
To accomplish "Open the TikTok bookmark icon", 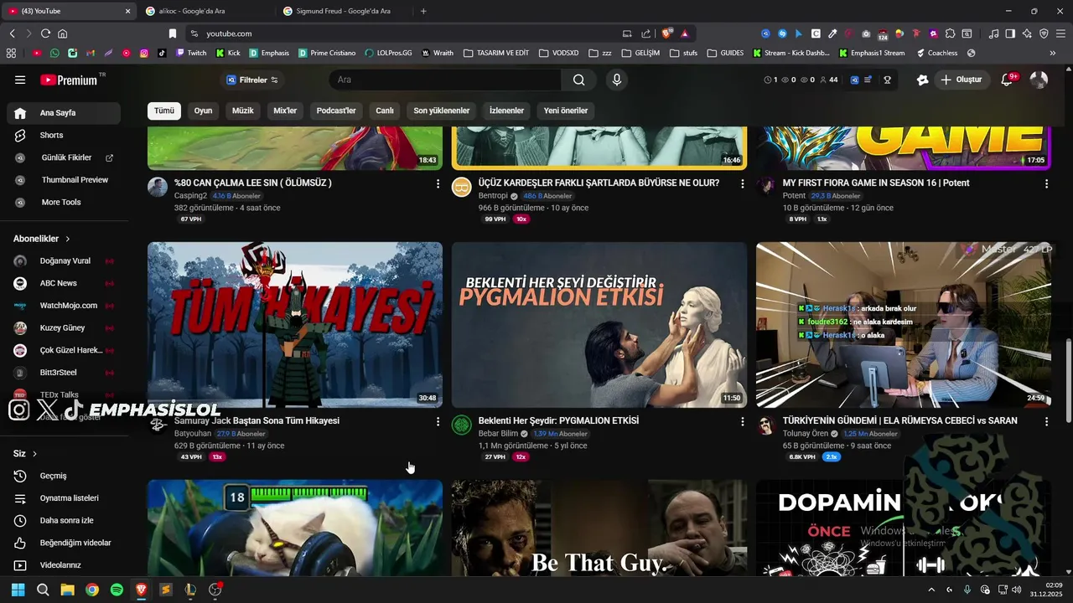I will 162,53.
